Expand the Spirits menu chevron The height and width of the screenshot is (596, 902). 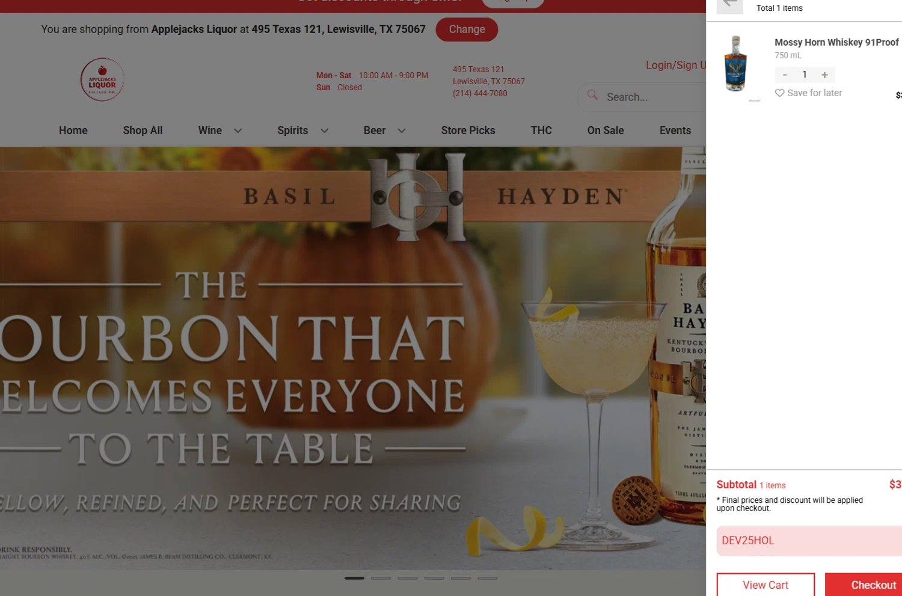click(x=324, y=131)
